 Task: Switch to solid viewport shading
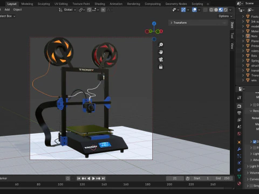coord(216,10)
